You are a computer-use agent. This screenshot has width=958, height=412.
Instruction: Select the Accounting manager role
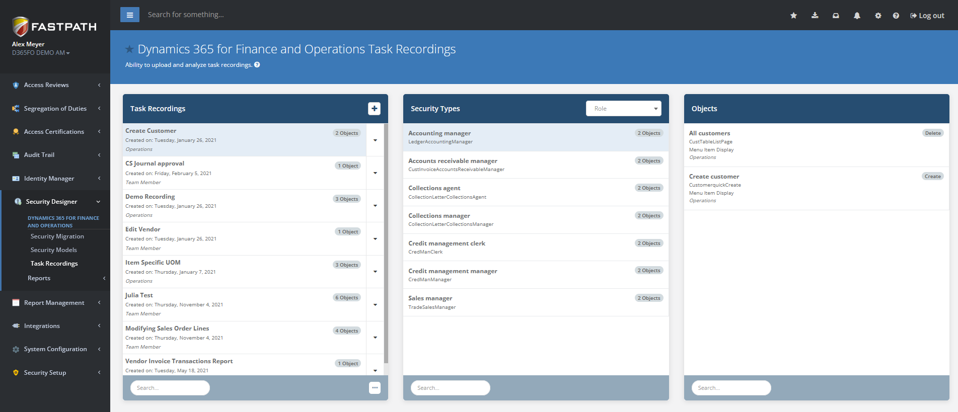click(536, 137)
